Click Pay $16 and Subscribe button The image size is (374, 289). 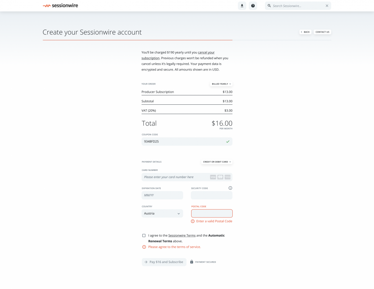164,262
